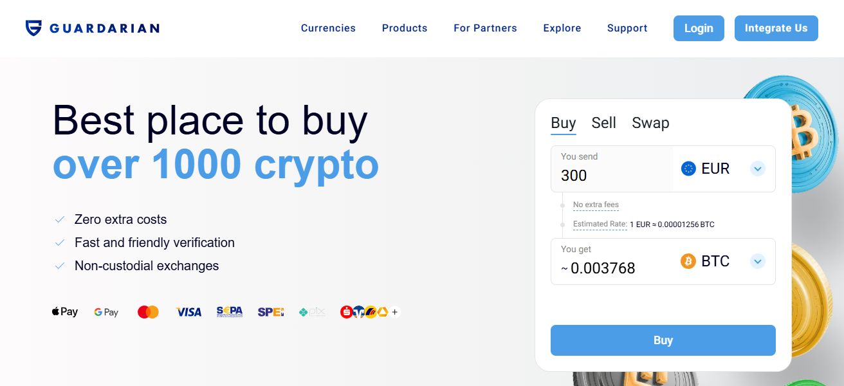
Task: Open the BTC crypto dropdown arrow
Action: pos(758,261)
